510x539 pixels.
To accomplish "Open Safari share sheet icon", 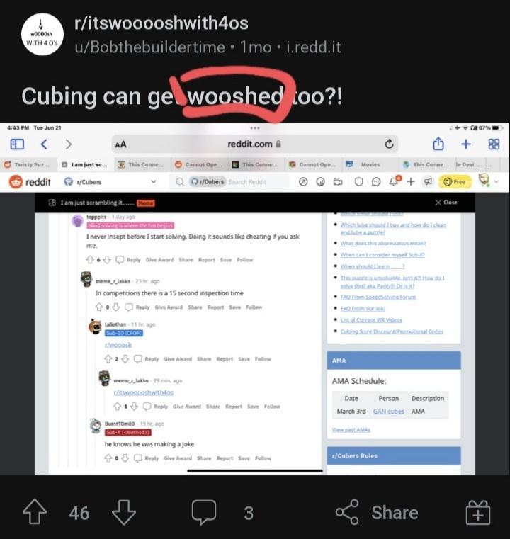I will pos(438,144).
